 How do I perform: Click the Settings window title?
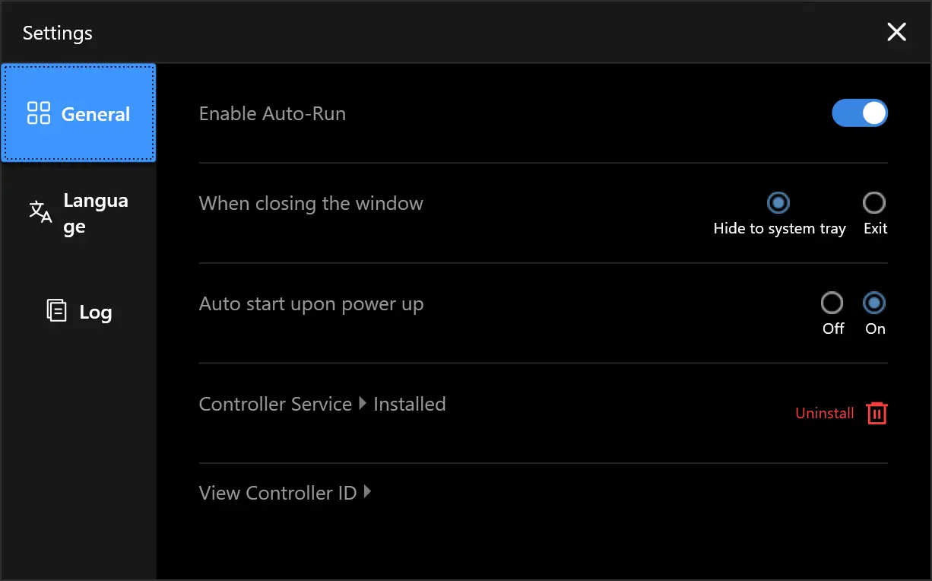[x=58, y=33]
